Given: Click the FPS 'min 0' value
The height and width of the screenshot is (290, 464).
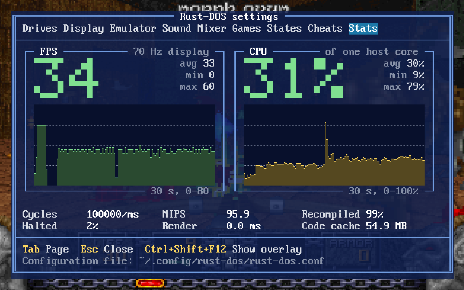Looking at the screenshot, I should pyautogui.click(x=200, y=75).
